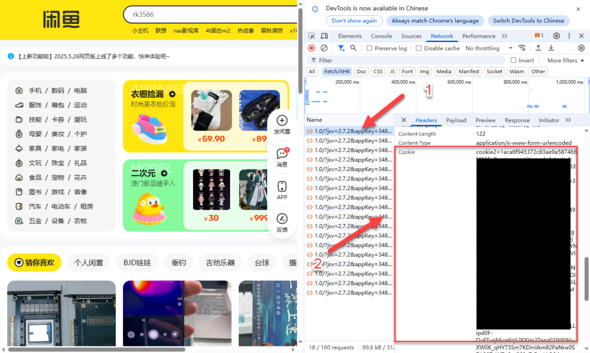Click the stop recording network log icon
Screen dimensions: 590x353
311,48
